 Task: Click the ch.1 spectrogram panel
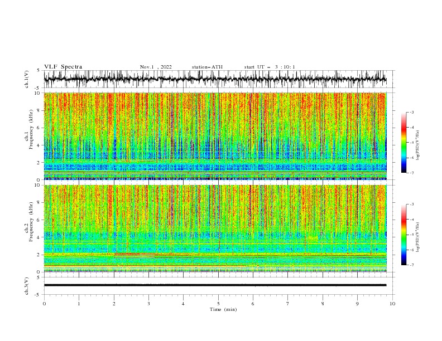(215, 136)
